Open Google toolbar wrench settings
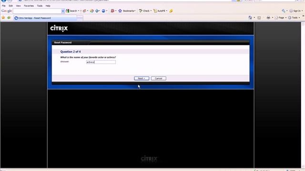This screenshot has height=171, width=305. [284, 11]
